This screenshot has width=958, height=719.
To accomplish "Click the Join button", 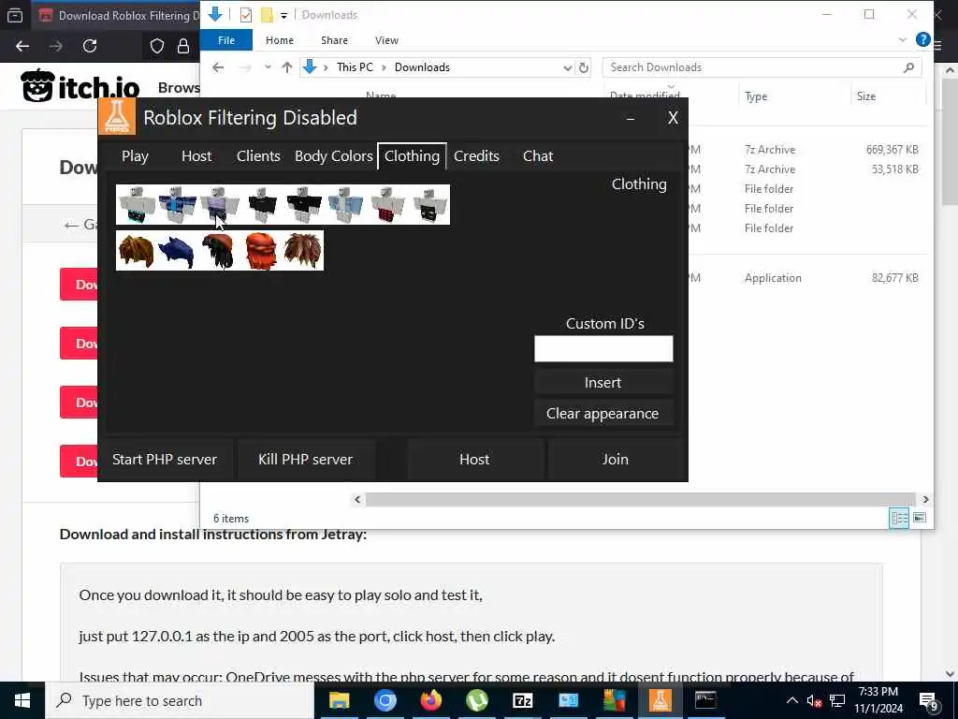I will [x=616, y=459].
